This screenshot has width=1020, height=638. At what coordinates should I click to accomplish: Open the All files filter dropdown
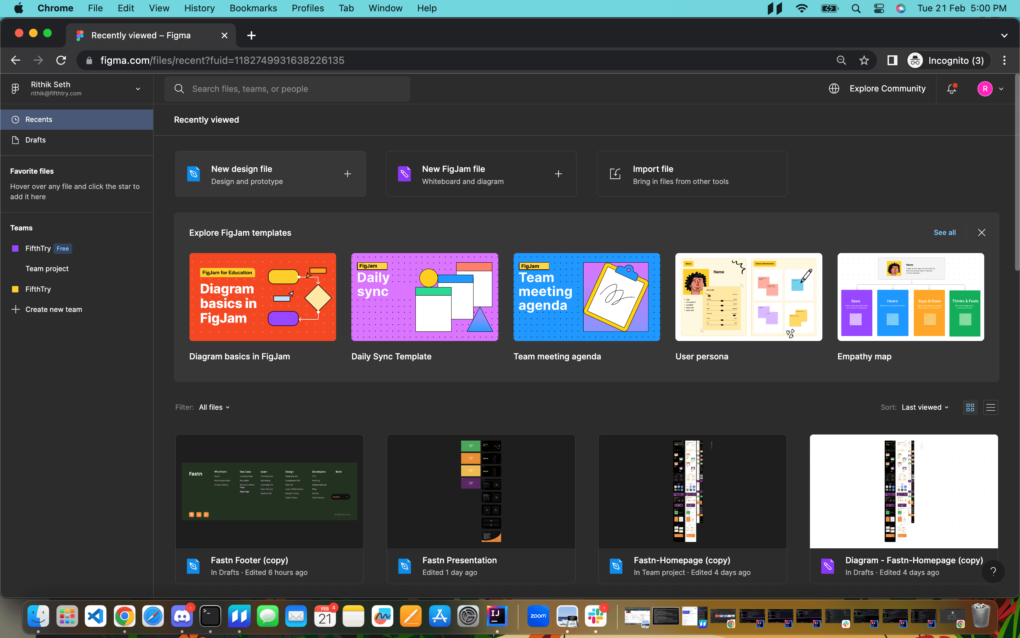coord(215,407)
